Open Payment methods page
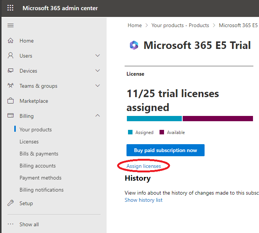Viewport: 259px width, 233px height. pos(41,178)
